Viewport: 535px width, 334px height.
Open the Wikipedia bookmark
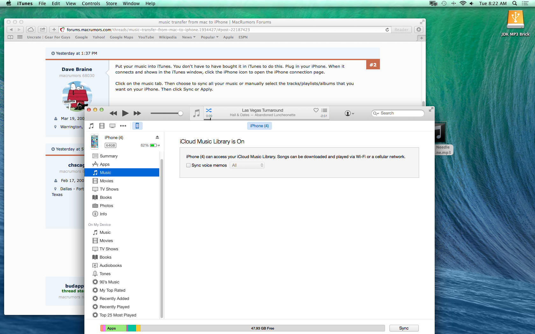168,37
